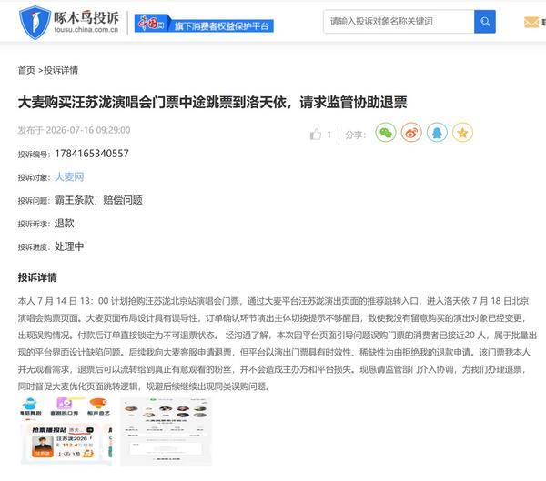Share complaint via WeChat icon
This screenshot has height=481, width=546.
click(x=386, y=133)
